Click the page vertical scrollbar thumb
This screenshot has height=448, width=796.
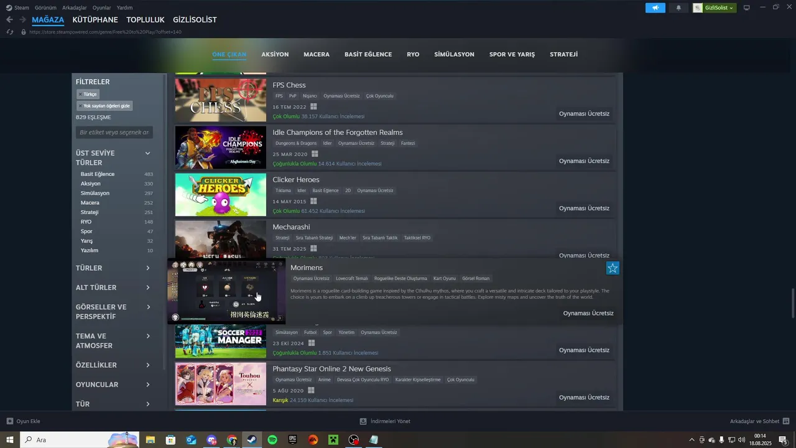click(792, 303)
